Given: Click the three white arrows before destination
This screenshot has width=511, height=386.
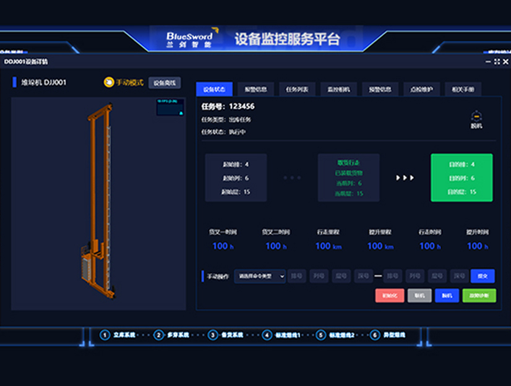Looking at the screenshot, I should click(405, 178).
